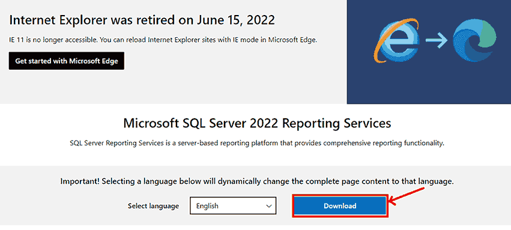511x230 pixels.
Task: Click the Important language selection notice
Action: [x=257, y=181]
